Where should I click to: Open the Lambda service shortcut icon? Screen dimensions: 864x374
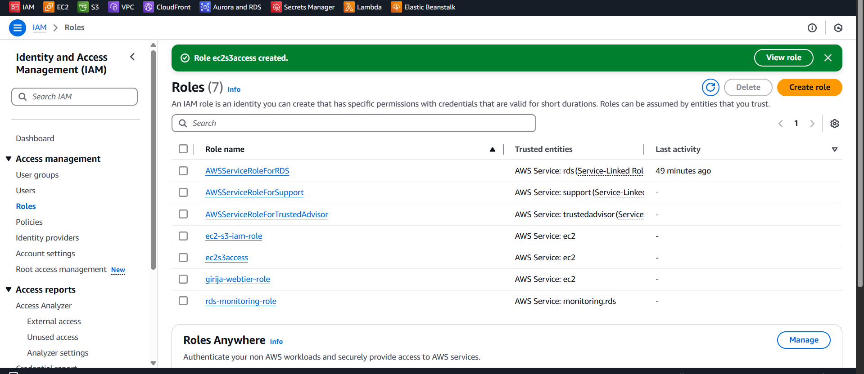[349, 7]
